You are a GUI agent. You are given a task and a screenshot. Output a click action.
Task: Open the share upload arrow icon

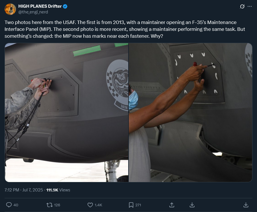(x=172, y=205)
